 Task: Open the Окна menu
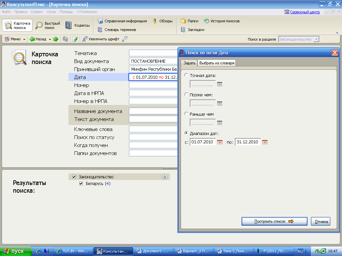coord(51,12)
